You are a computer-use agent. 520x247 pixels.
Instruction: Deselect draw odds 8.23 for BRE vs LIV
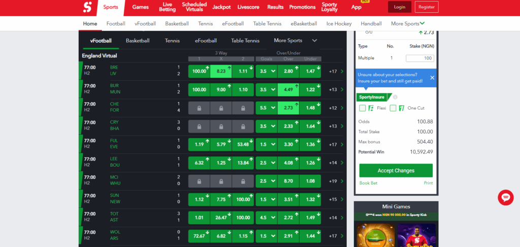[221, 71]
